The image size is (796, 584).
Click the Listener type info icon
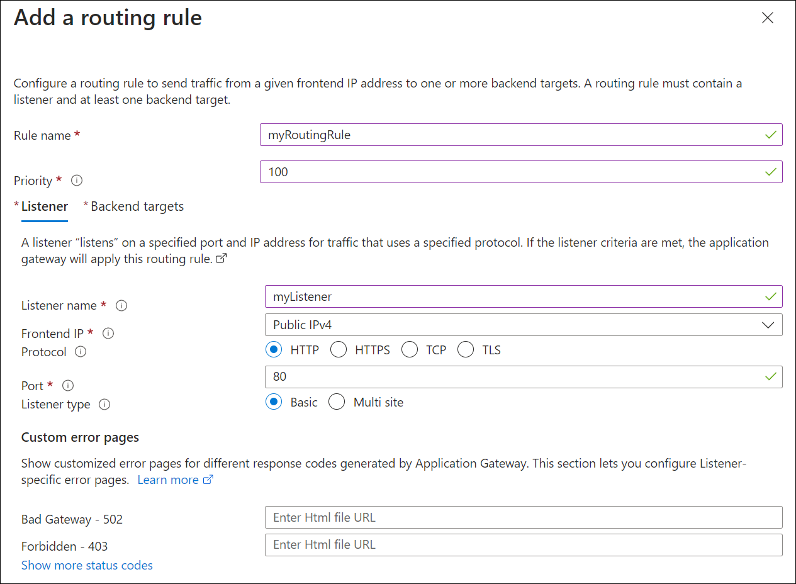(x=103, y=405)
